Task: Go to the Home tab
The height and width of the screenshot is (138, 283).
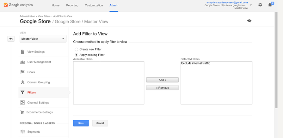Action: [56, 5]
